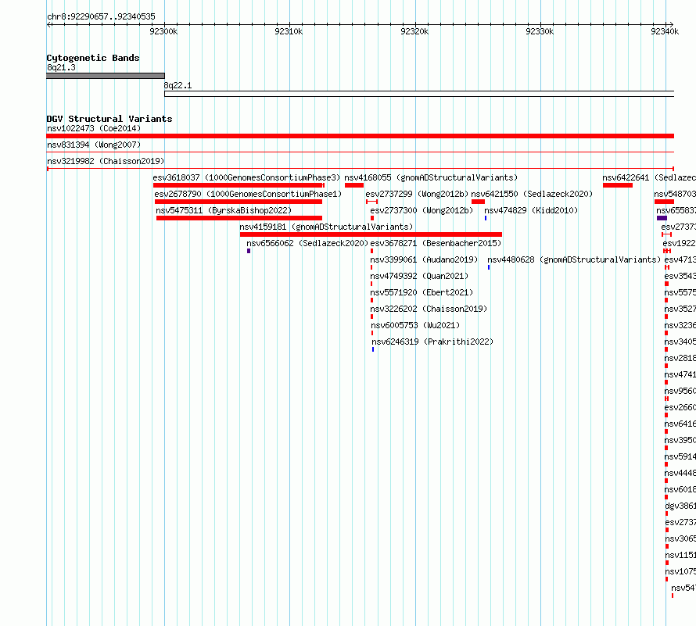Viewport: 696px width, 626px height.
Task: Click the thick red nsv1022473 variant bar
Action: 360,136
